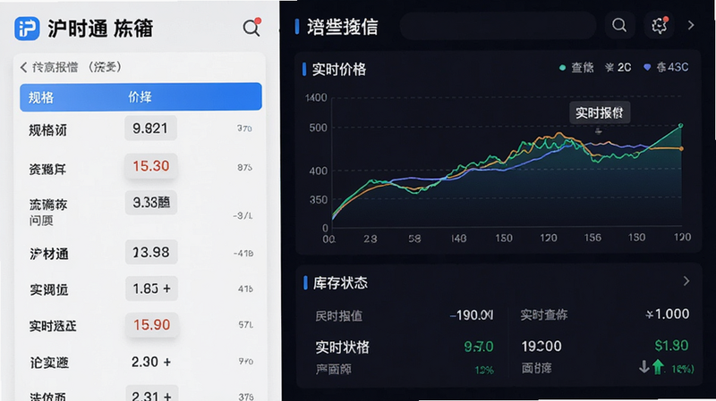Click the 2.30 + value

(151, 362)
